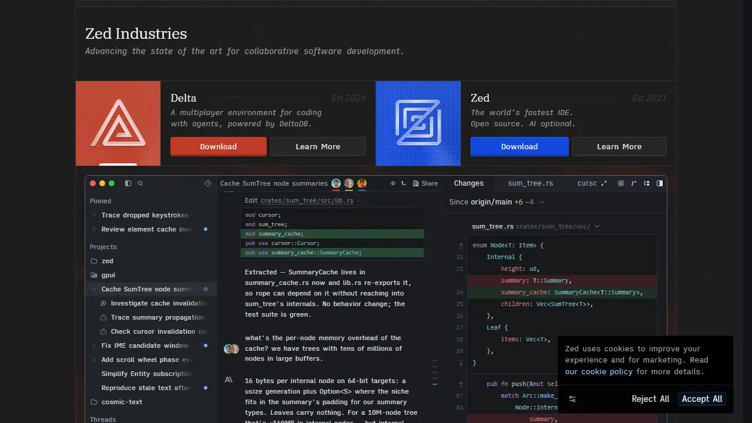
Task: Open Learn More for Delta
Action: (318, 146)
